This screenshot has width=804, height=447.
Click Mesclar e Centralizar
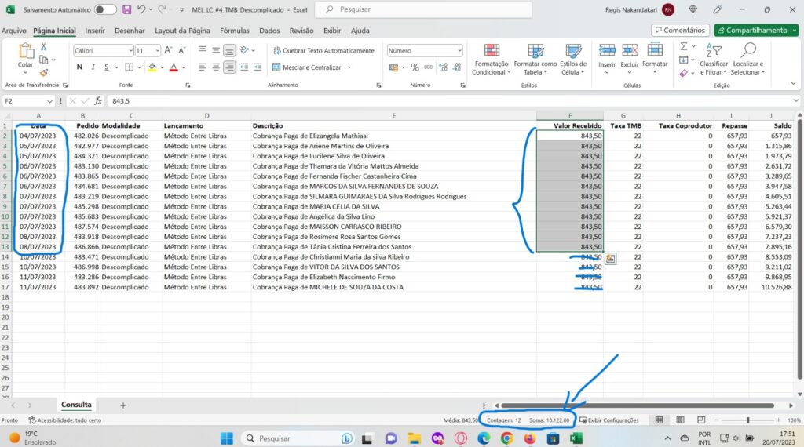(307, 67)
